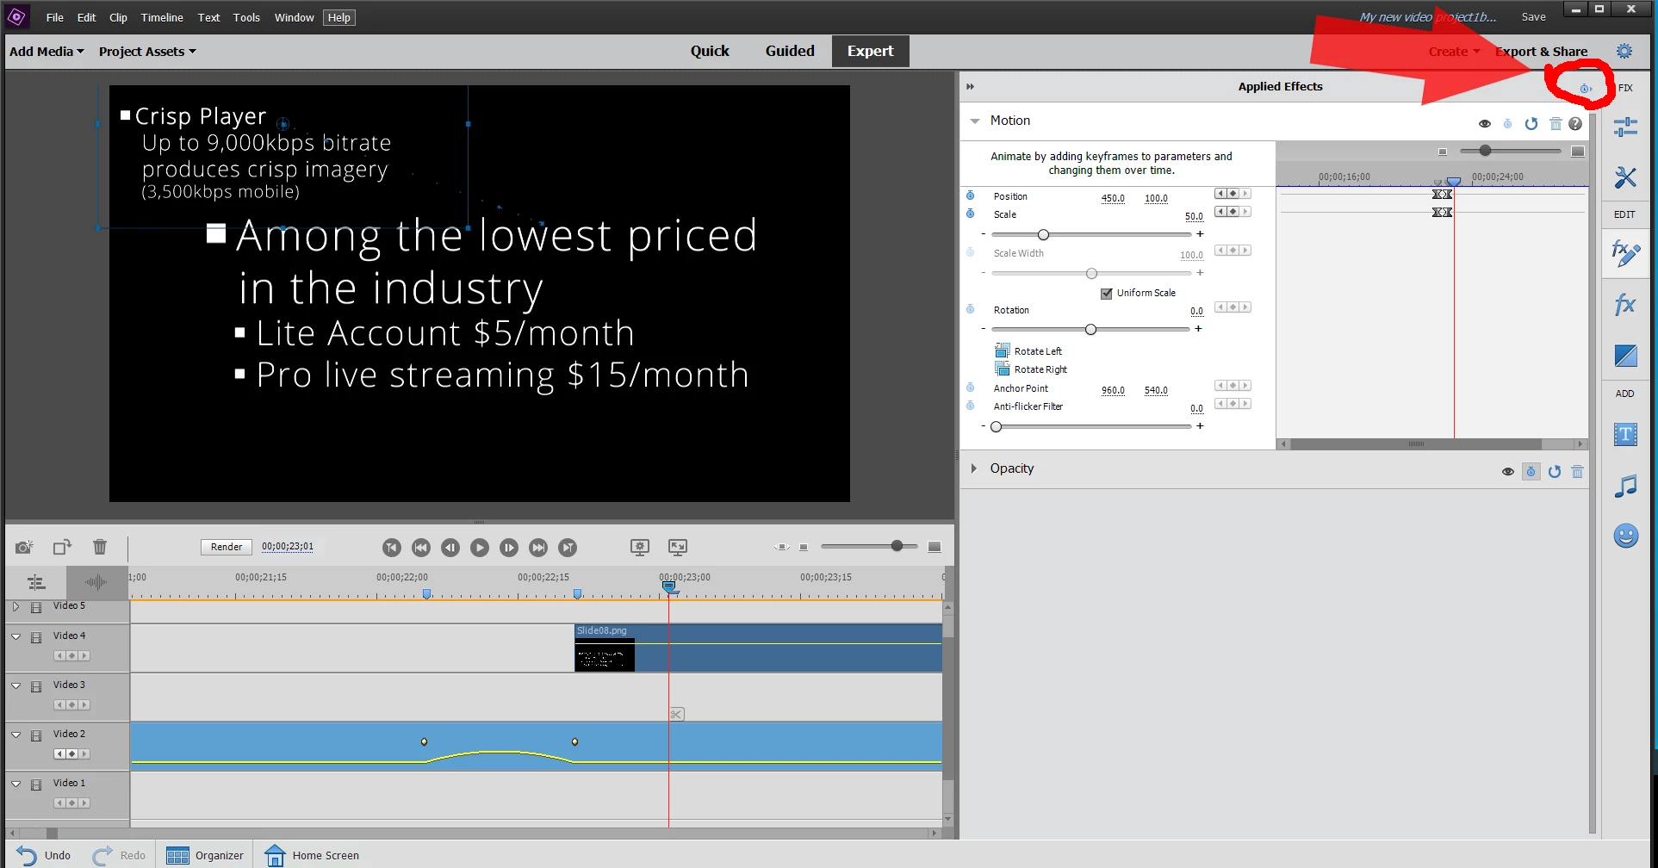This screenshot has height=868, width=1658.
Task: Click the Freeze Frame camera icon
Action: pos(24,547)
